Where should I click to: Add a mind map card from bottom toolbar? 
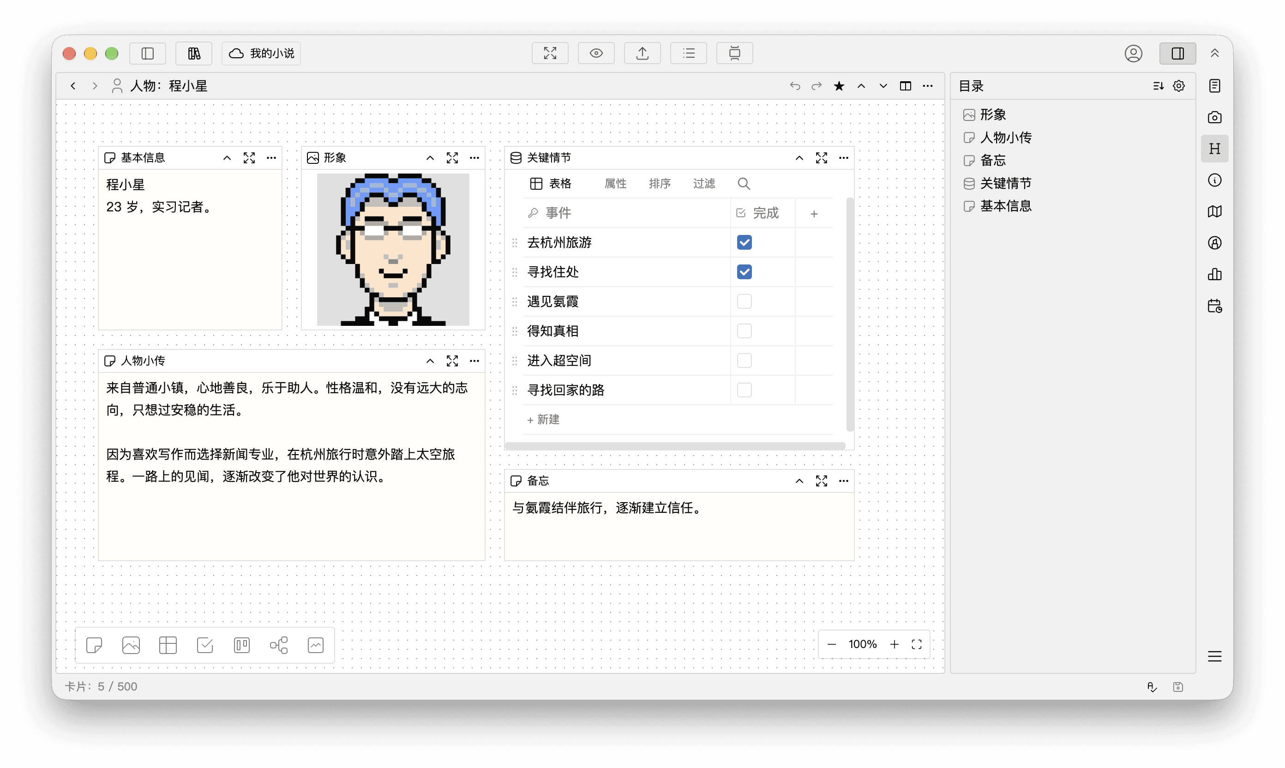[x=278, y=645]
